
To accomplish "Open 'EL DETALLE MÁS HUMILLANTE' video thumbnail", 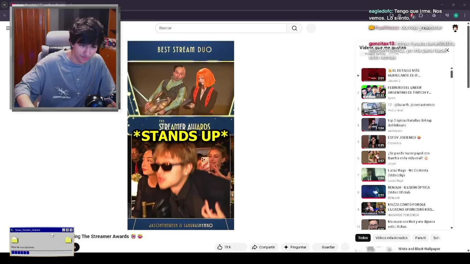I will point(373,74).
